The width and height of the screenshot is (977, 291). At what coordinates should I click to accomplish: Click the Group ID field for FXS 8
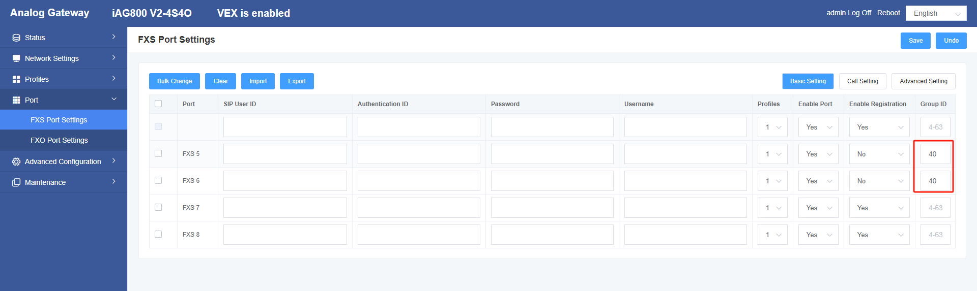[x=935, y=235]
